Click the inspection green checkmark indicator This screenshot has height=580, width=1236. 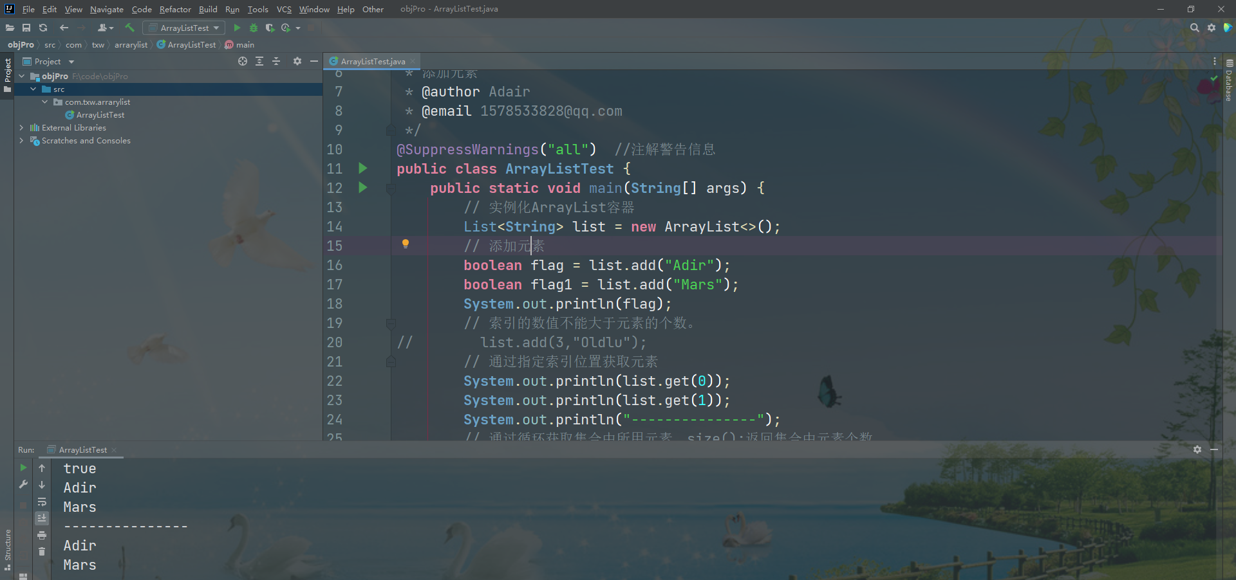click(1213, 78)
